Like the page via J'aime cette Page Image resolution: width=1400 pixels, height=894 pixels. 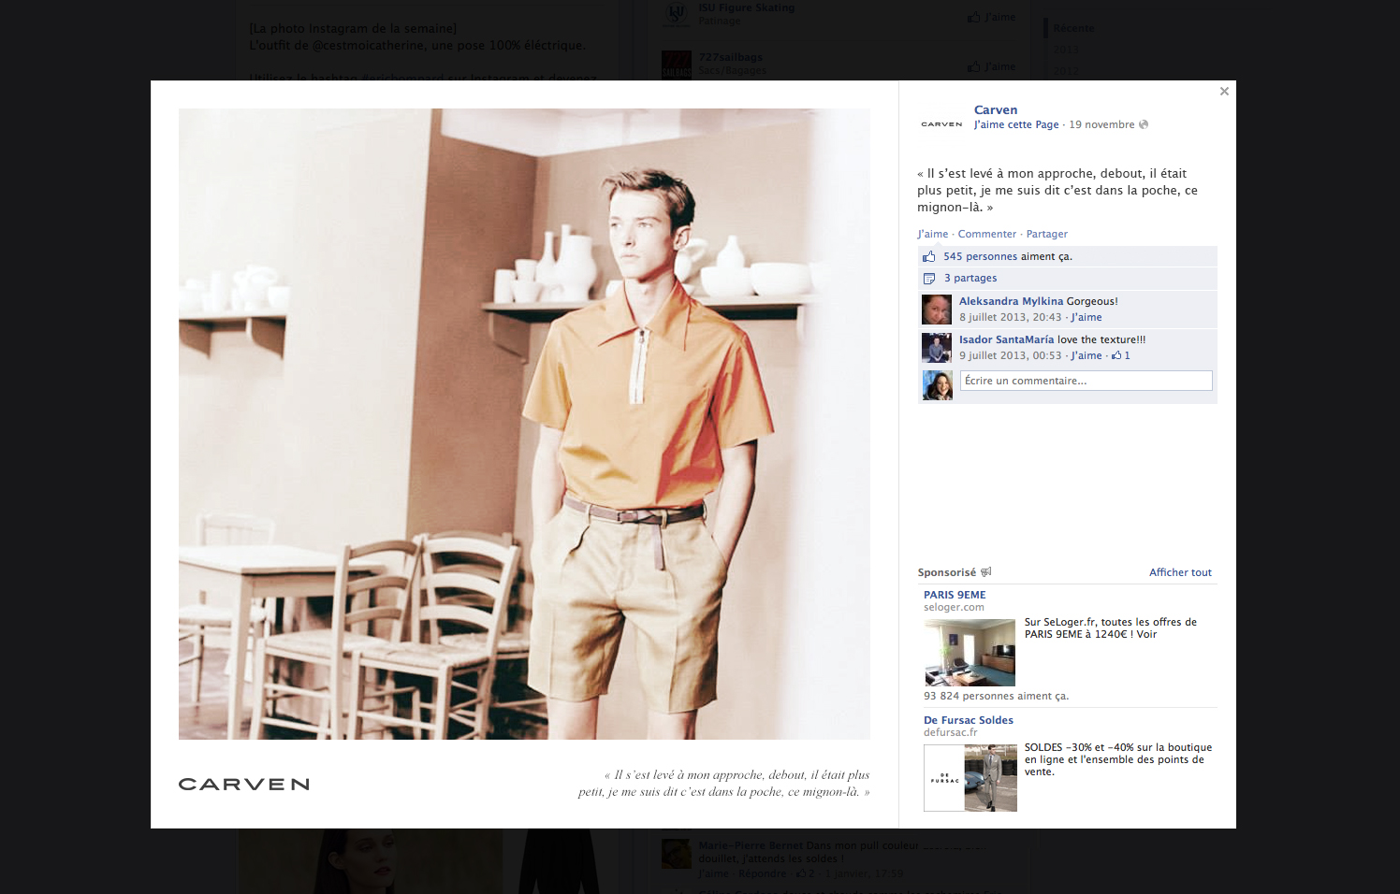coord(1015,124)
